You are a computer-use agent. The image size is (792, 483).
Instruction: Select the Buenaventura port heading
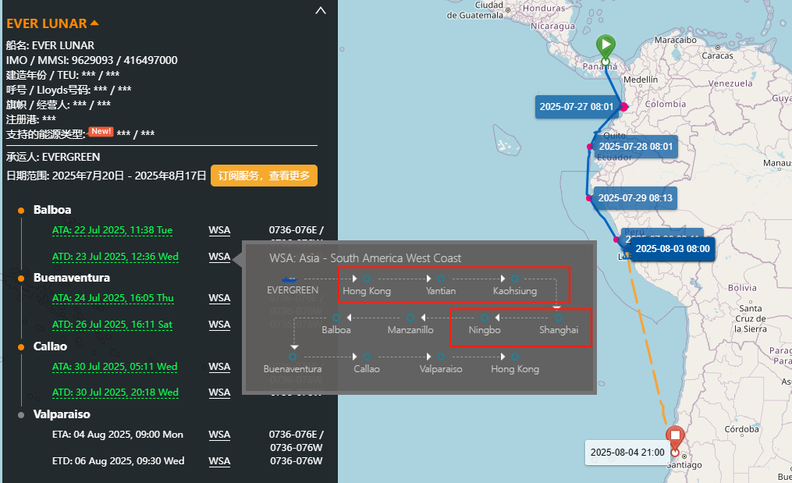click(x=72, y=277)
